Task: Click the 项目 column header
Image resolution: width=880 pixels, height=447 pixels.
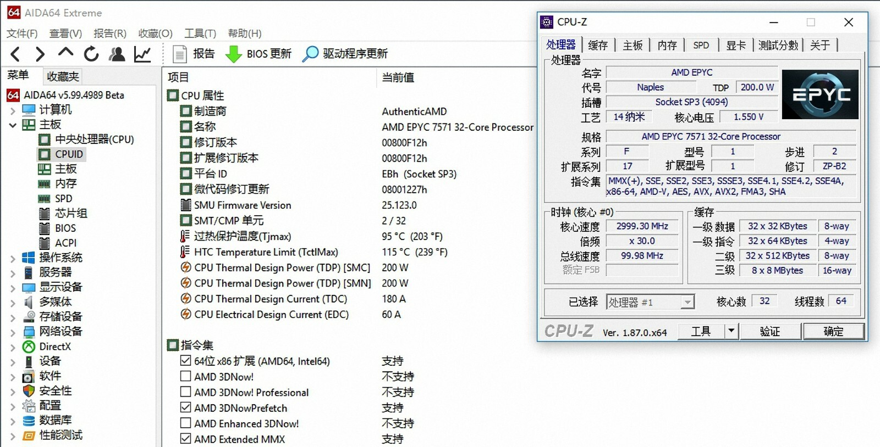Action: coord(178,77)
